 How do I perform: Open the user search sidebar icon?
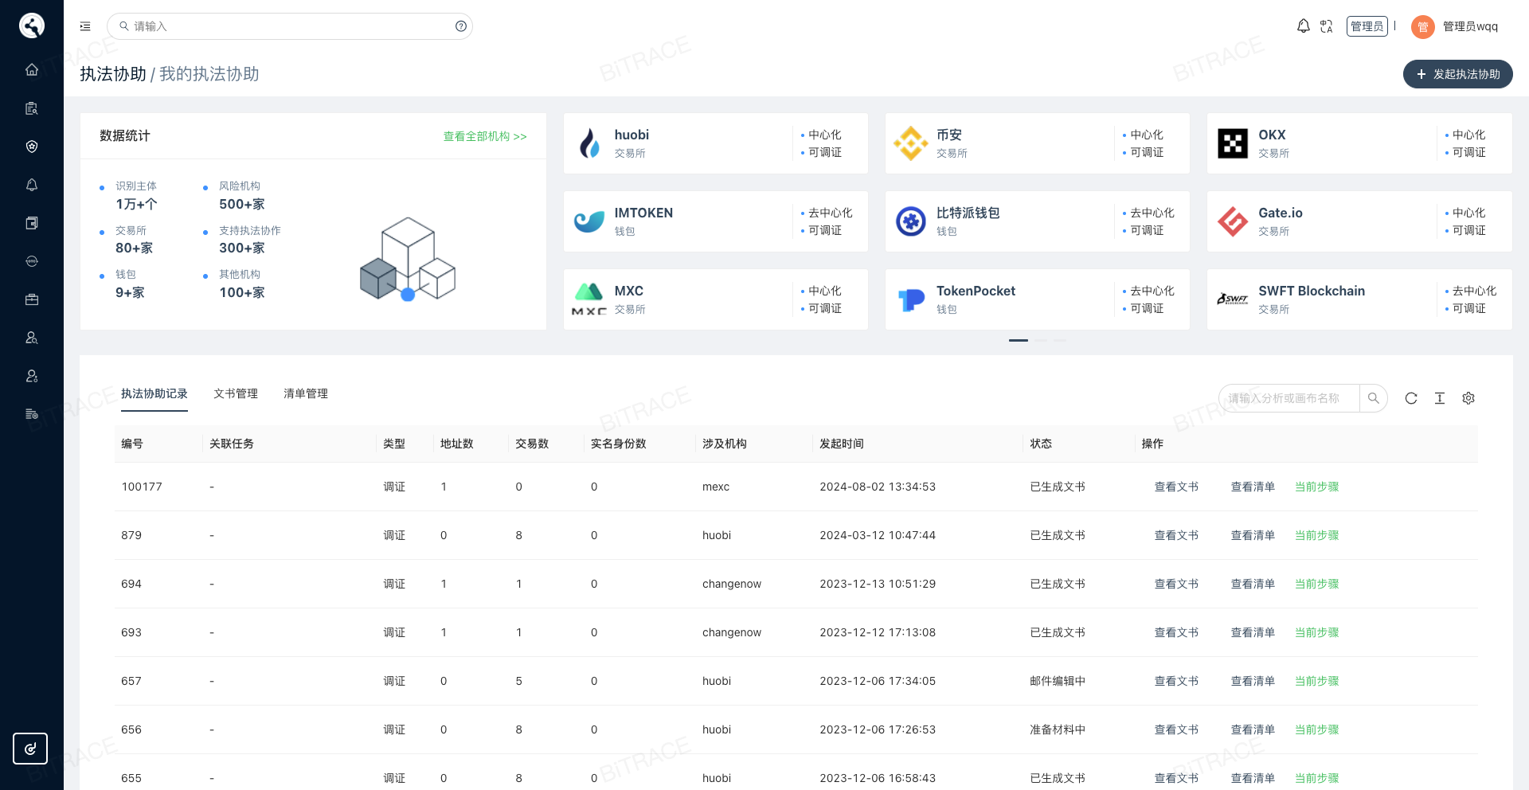(32, 338)
